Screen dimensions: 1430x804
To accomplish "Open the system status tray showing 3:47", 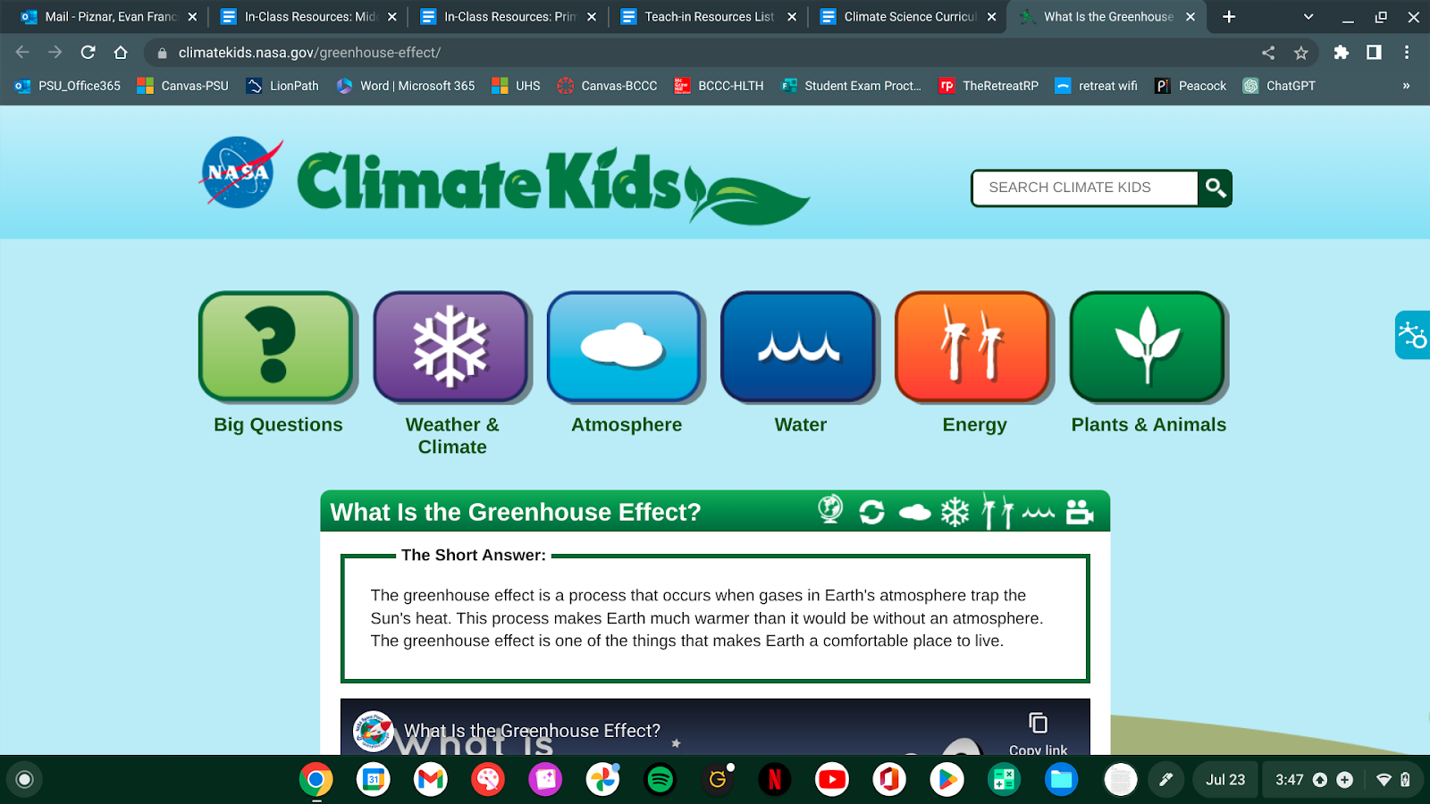I will (1342, 780).
